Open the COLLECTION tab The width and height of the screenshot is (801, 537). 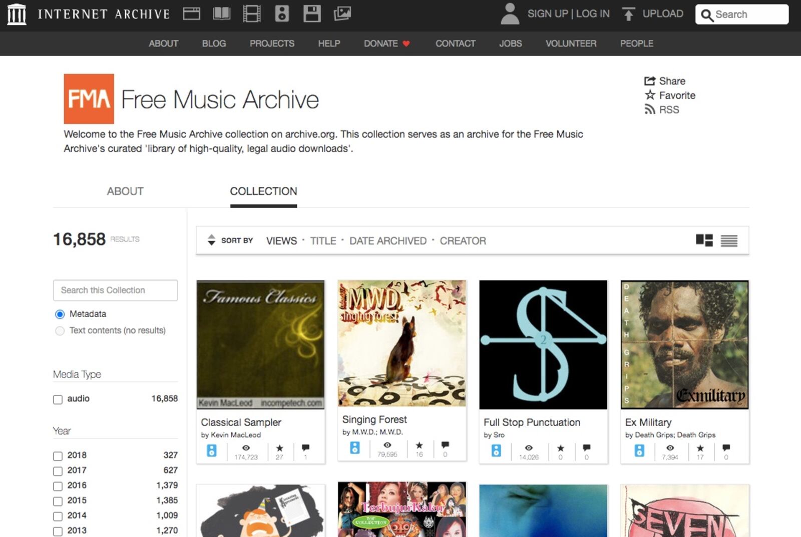[x=263, y=191]
